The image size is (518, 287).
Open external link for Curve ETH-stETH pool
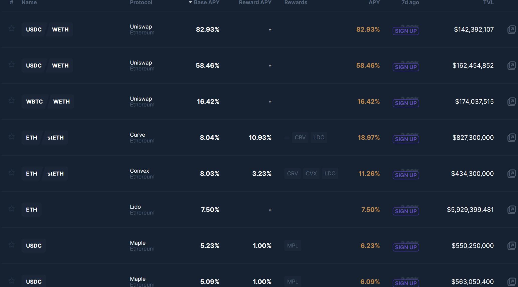point(511,138)
